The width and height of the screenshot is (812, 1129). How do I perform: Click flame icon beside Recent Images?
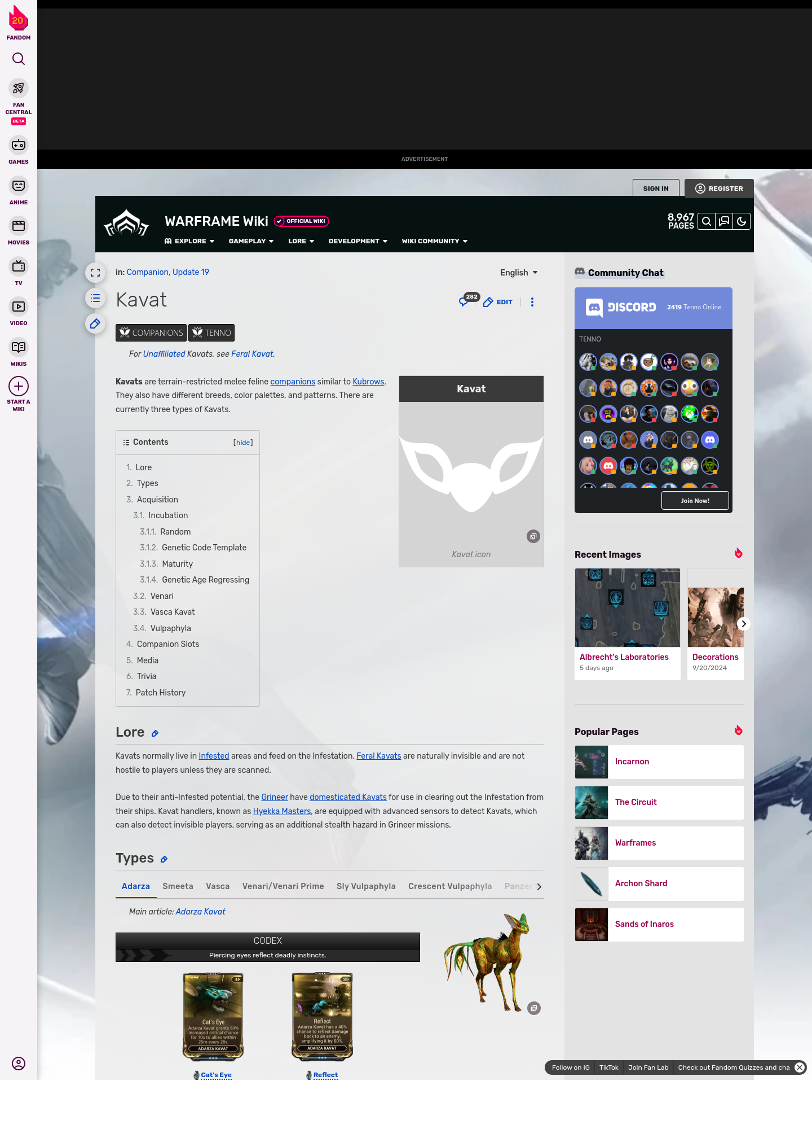739,553
